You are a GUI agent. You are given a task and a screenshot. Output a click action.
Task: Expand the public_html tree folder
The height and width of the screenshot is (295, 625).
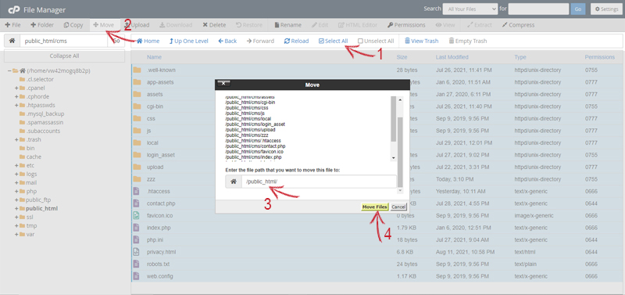tap(16, 208)
